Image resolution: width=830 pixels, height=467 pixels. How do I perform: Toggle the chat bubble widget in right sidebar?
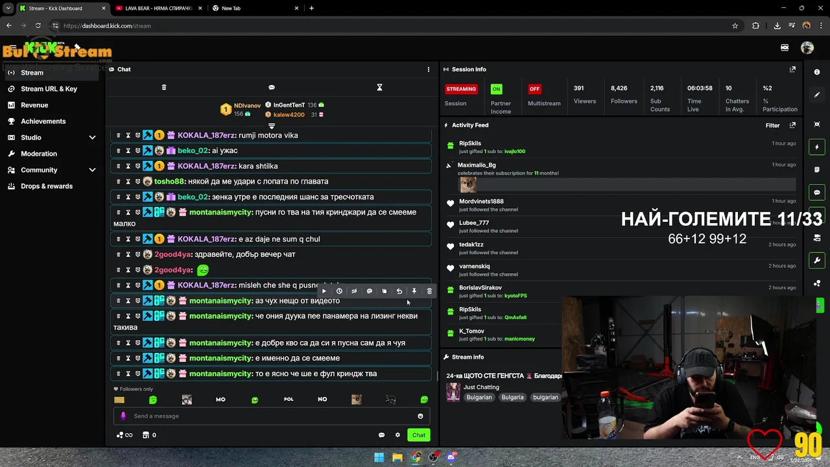(817, 193)
